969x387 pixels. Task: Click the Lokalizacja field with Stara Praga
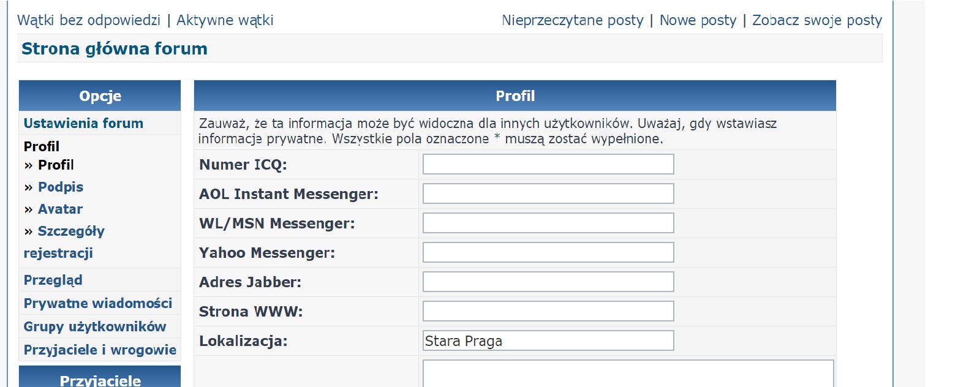[x=548, y=340]
